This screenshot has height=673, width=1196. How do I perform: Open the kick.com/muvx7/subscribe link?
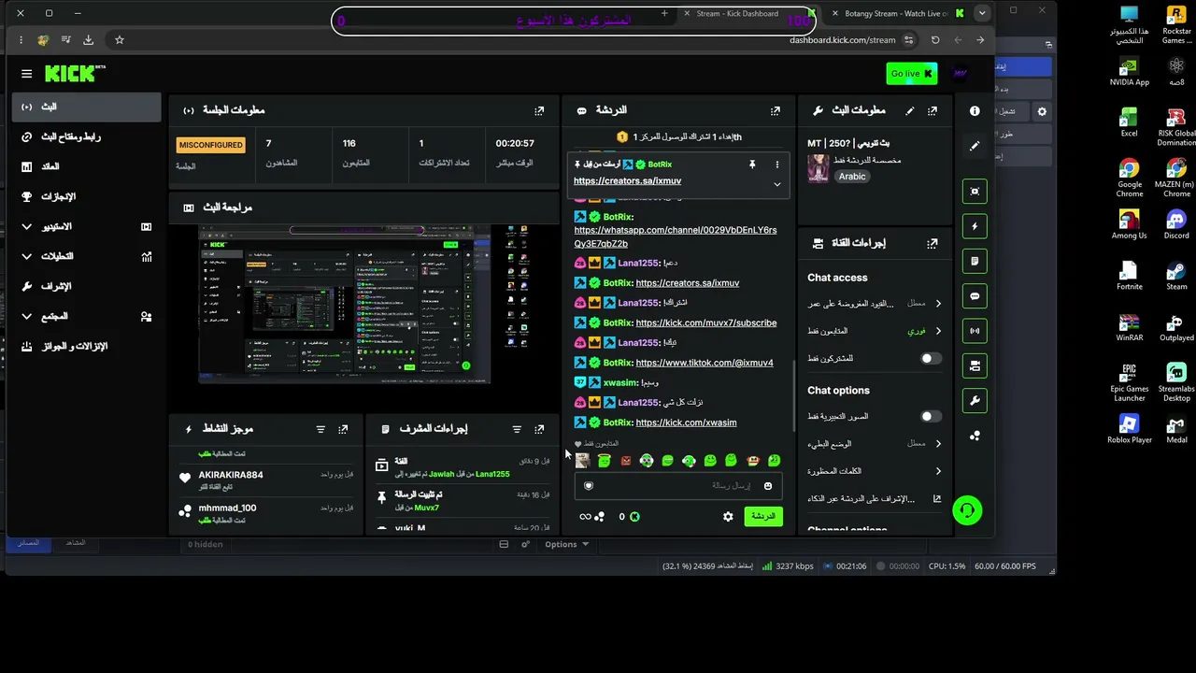(x=705, y=322)
